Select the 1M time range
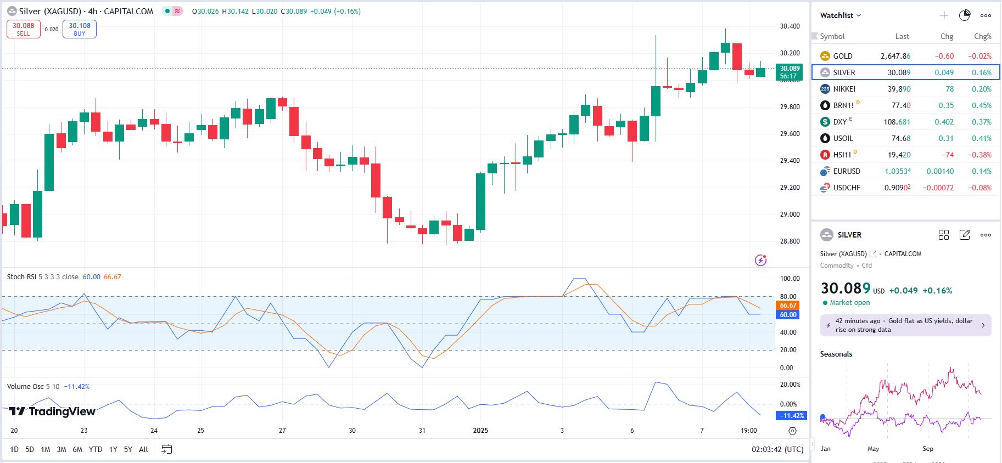Image resolution: width=1002 pixels, height=463 pixels. tap(46, 449)
